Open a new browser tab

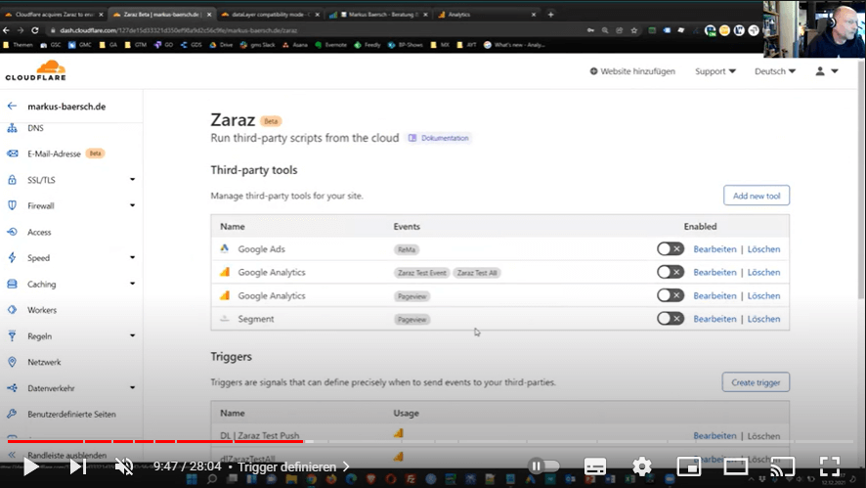pyautogui.click(x=550, y=15)
